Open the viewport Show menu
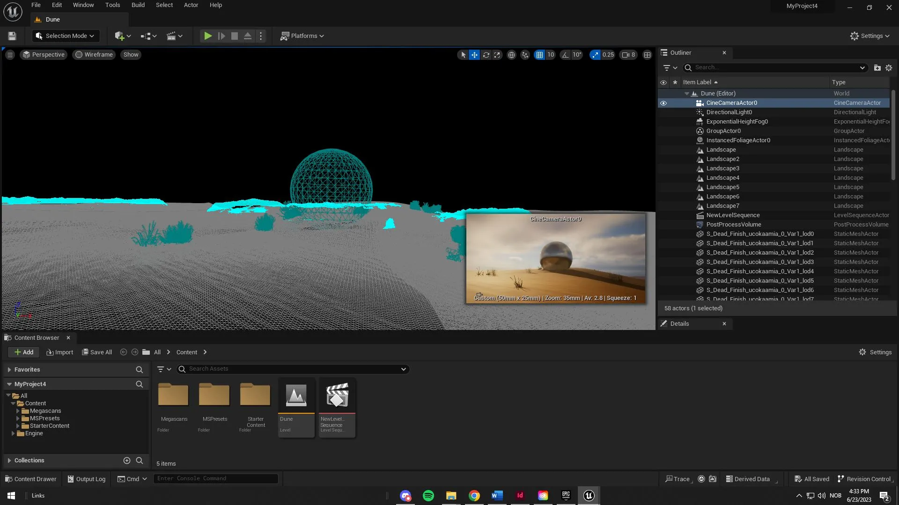Screen dimensions: 899x505 tap(131, 55)
